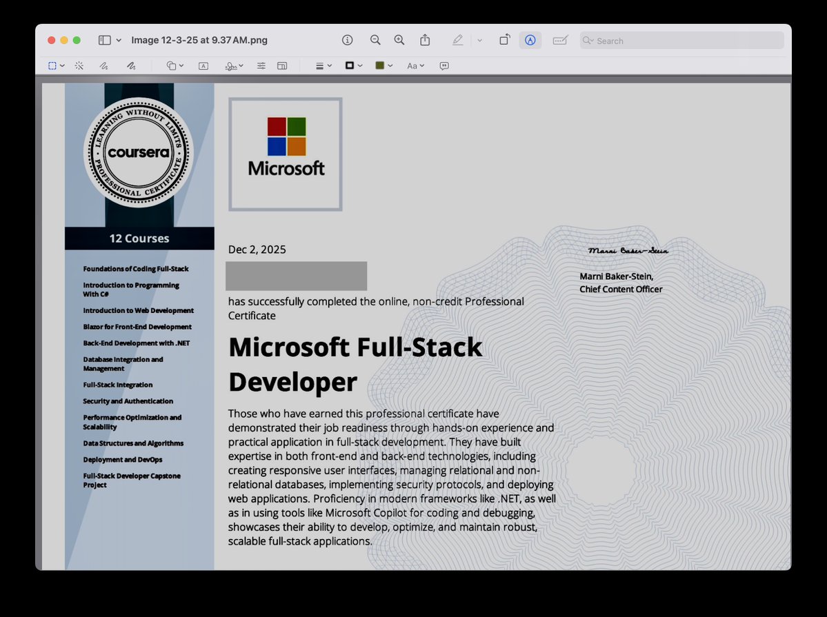The height and width of the screenshot is (617, 827).
Task: Click the yellow window minimize button
Action: pyautogui.click(x=64, y=40)
